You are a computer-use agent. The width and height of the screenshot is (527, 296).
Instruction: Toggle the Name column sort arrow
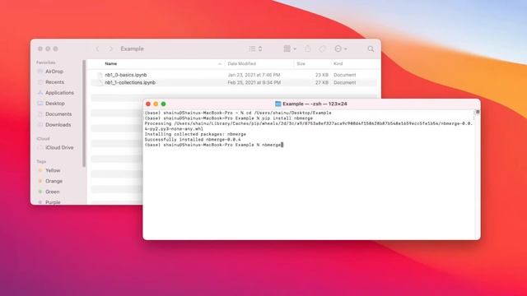click(x=220, y=64)
